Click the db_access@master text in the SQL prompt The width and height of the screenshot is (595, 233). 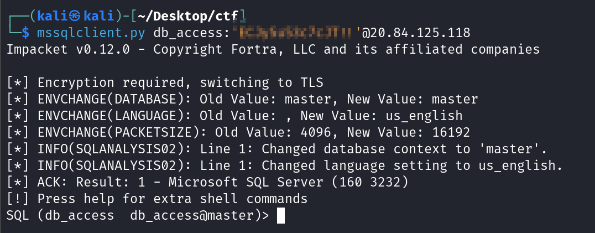click(194, 215)
